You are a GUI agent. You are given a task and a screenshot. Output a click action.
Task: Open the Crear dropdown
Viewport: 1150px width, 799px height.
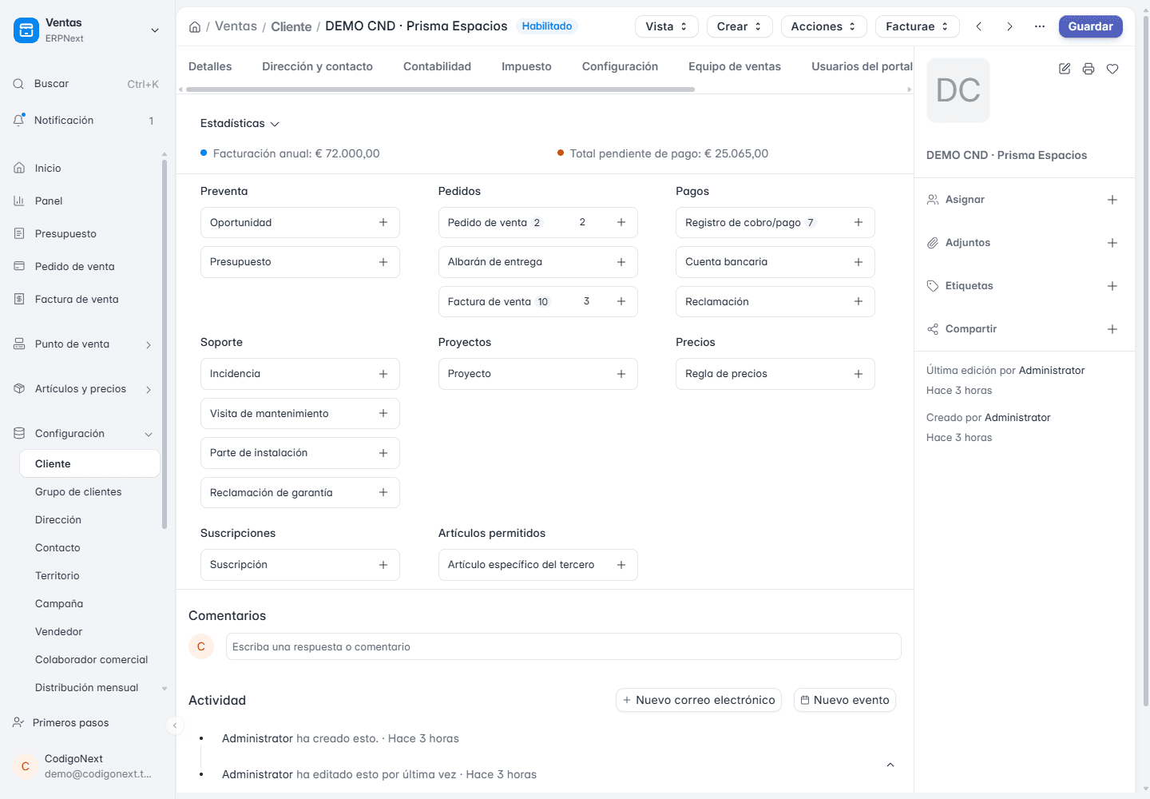(x=740, y=26)
